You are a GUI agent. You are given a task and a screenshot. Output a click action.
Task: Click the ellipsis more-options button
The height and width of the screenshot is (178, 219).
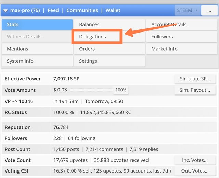209,10
